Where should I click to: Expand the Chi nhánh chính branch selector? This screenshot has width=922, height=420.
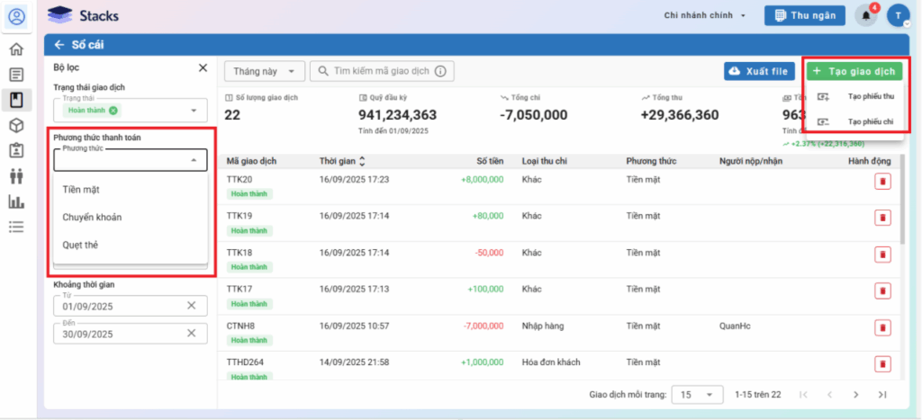(705, 15)
